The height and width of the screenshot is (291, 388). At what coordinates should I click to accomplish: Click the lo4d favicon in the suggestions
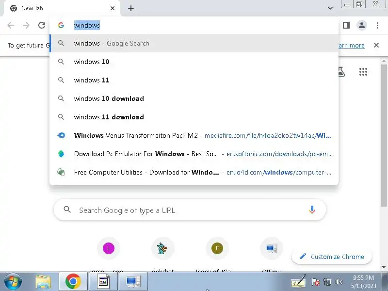coord(61,172)
